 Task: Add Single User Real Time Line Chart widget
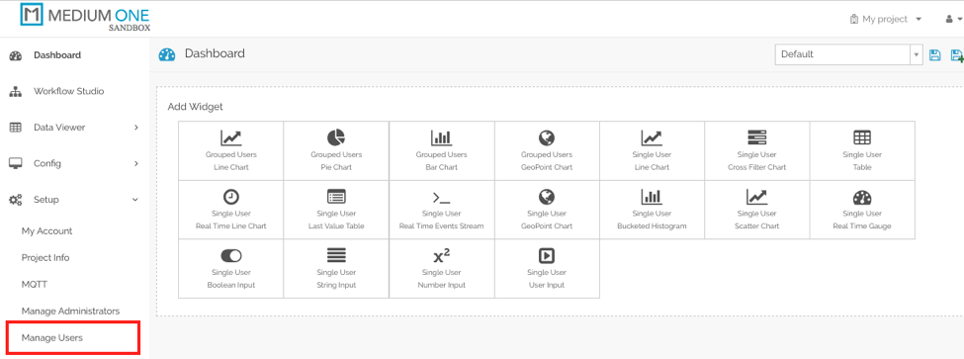(x=230, y=210)
